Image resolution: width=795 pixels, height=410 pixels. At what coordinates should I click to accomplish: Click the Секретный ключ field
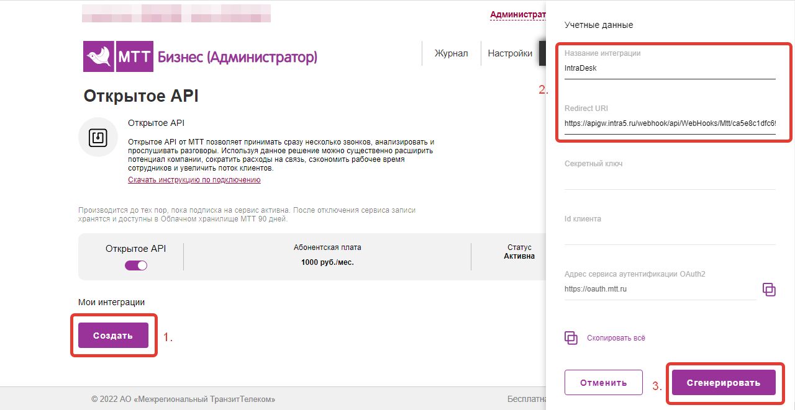point(670,179)
